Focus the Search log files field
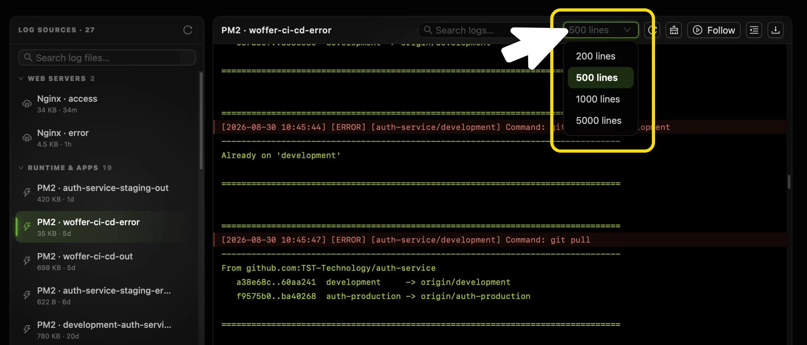Viewport: 807px width, 345px height. click(x=107, y=58)
